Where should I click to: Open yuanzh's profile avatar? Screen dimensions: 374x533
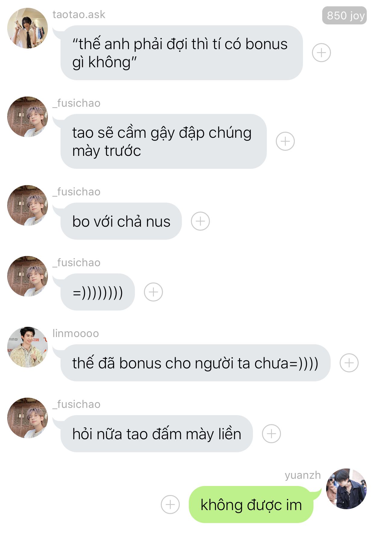click(346, 489)
